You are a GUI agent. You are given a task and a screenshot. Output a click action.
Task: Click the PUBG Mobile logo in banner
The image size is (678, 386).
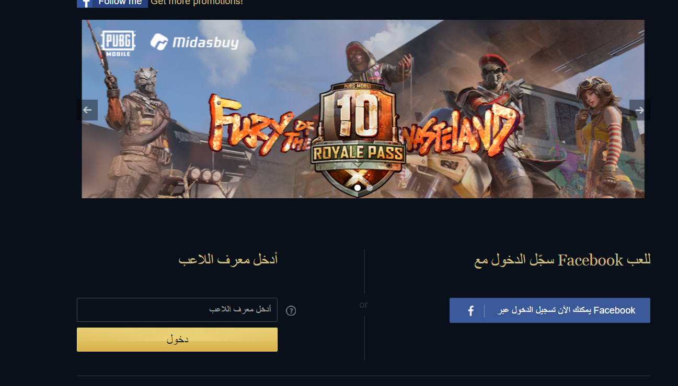coord(118,43)
